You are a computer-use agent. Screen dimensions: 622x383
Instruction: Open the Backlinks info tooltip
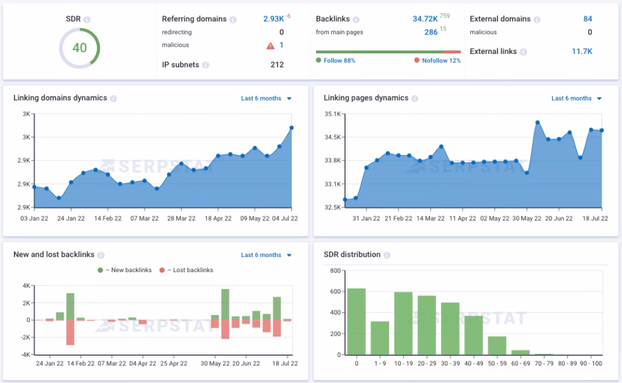[356, 19]
